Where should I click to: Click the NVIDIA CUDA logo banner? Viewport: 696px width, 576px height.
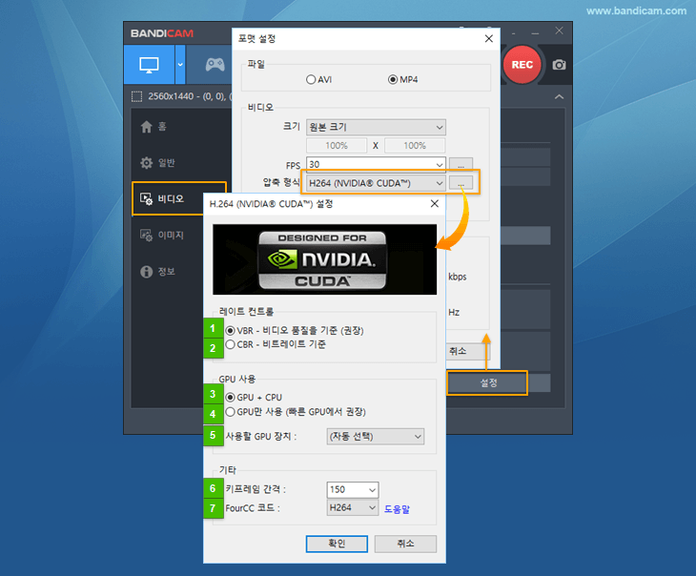click(324, 259)
